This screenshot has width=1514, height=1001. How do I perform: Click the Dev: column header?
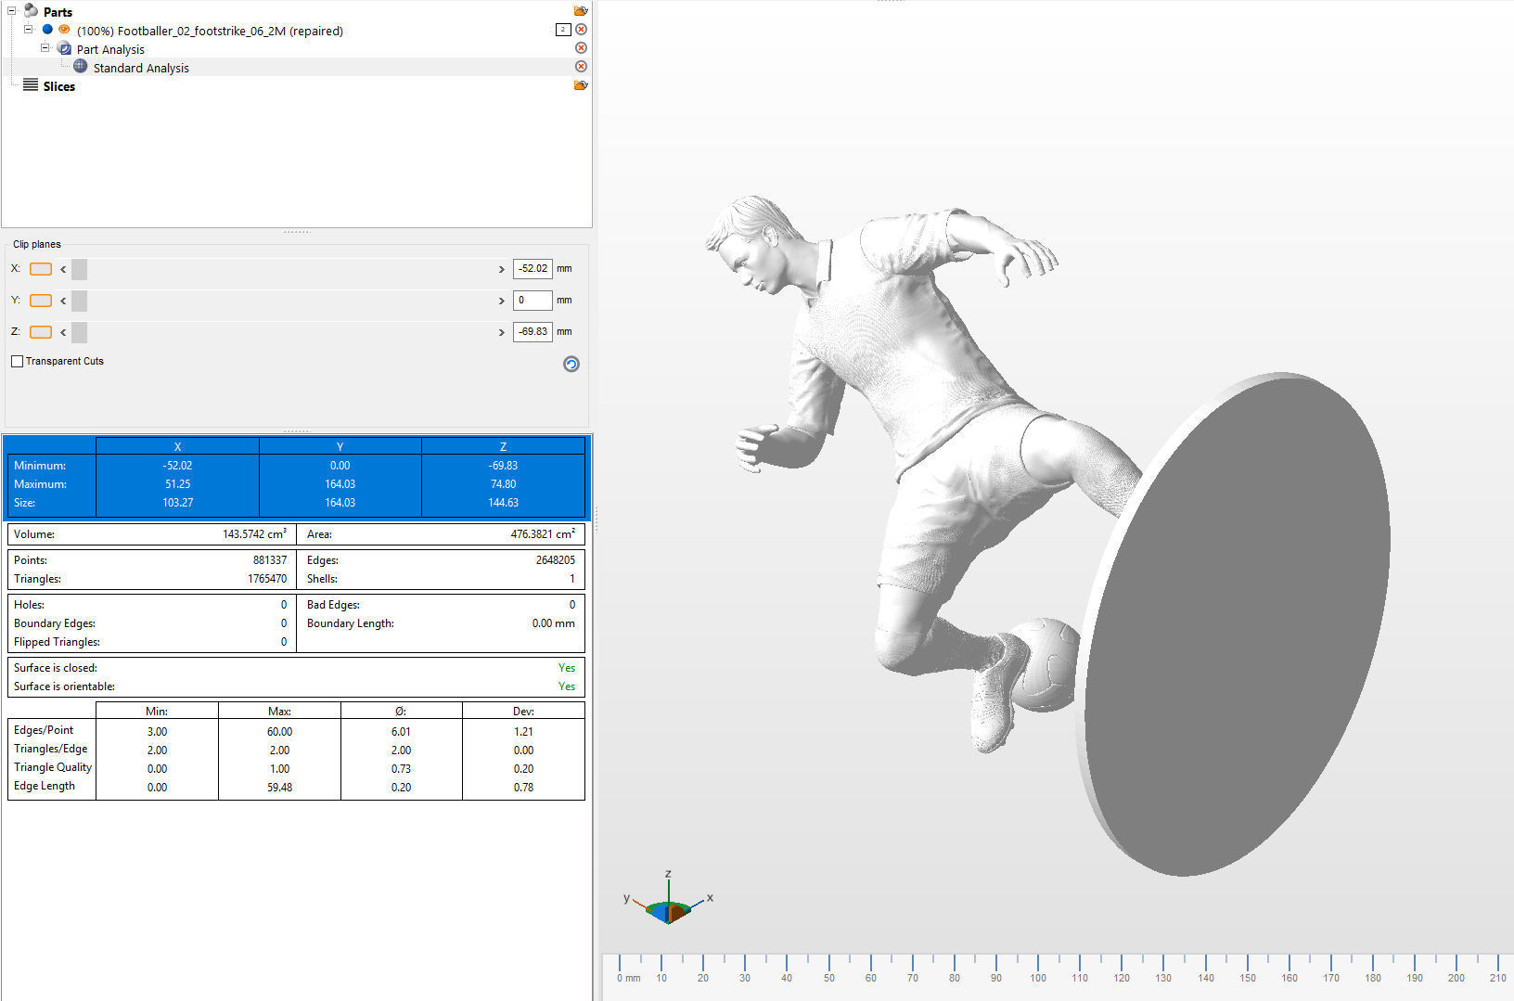(x=523, y=712)
